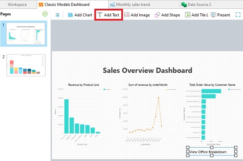Select Total Order Value by Customer Name title
The height and width of the screenshot is (161, 243).
click(x=212, y=85)
